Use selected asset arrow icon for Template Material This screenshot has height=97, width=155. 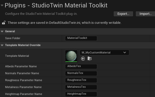(x=83, y=59)
